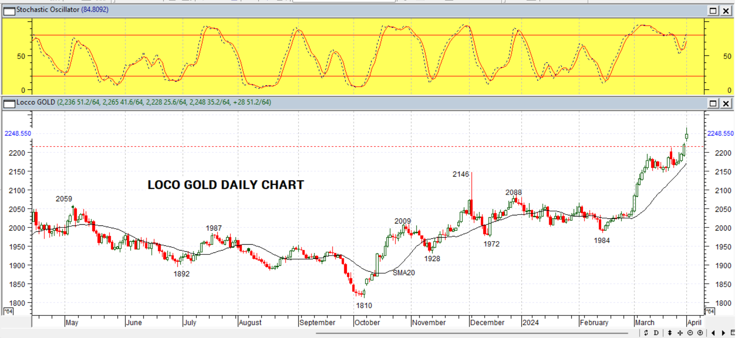Maximize the Locco GOLD pane

[713, 103]
